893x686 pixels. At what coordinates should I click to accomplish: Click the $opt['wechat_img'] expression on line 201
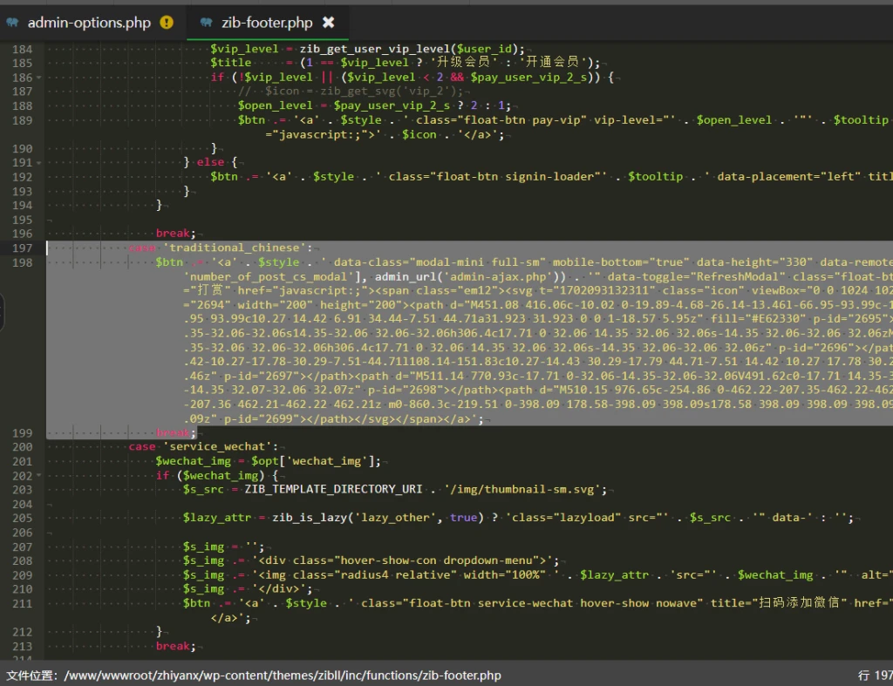(x=313, y=461)
